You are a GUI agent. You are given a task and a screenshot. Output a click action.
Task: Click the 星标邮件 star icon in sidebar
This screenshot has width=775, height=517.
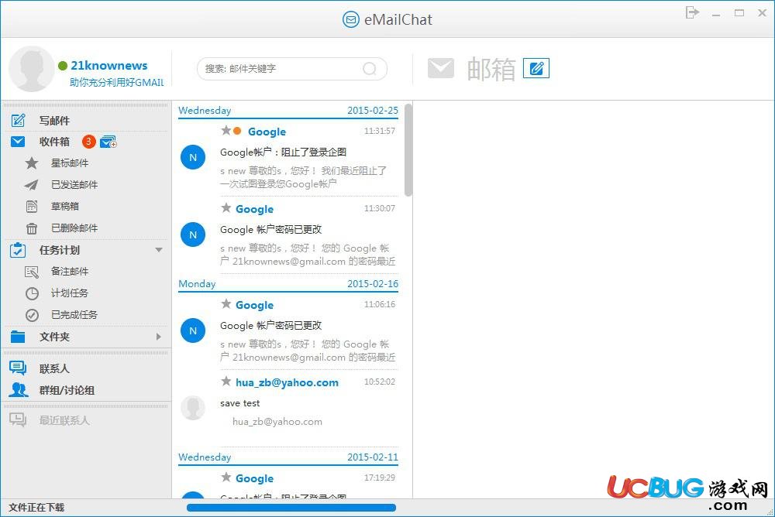[32, 163]
